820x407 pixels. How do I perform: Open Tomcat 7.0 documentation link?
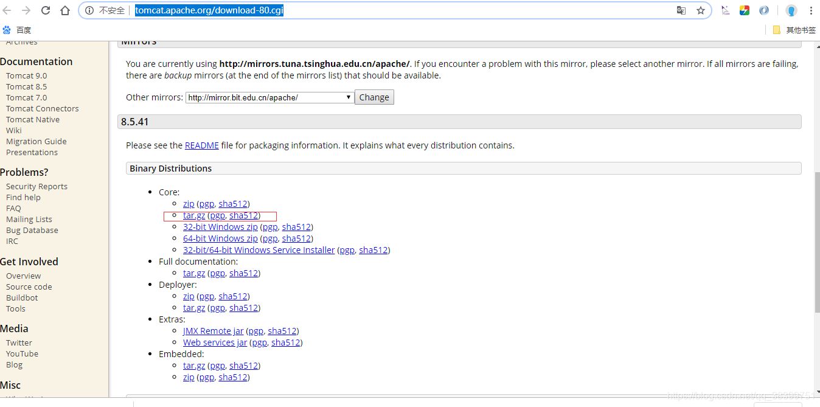click(26, 97)
